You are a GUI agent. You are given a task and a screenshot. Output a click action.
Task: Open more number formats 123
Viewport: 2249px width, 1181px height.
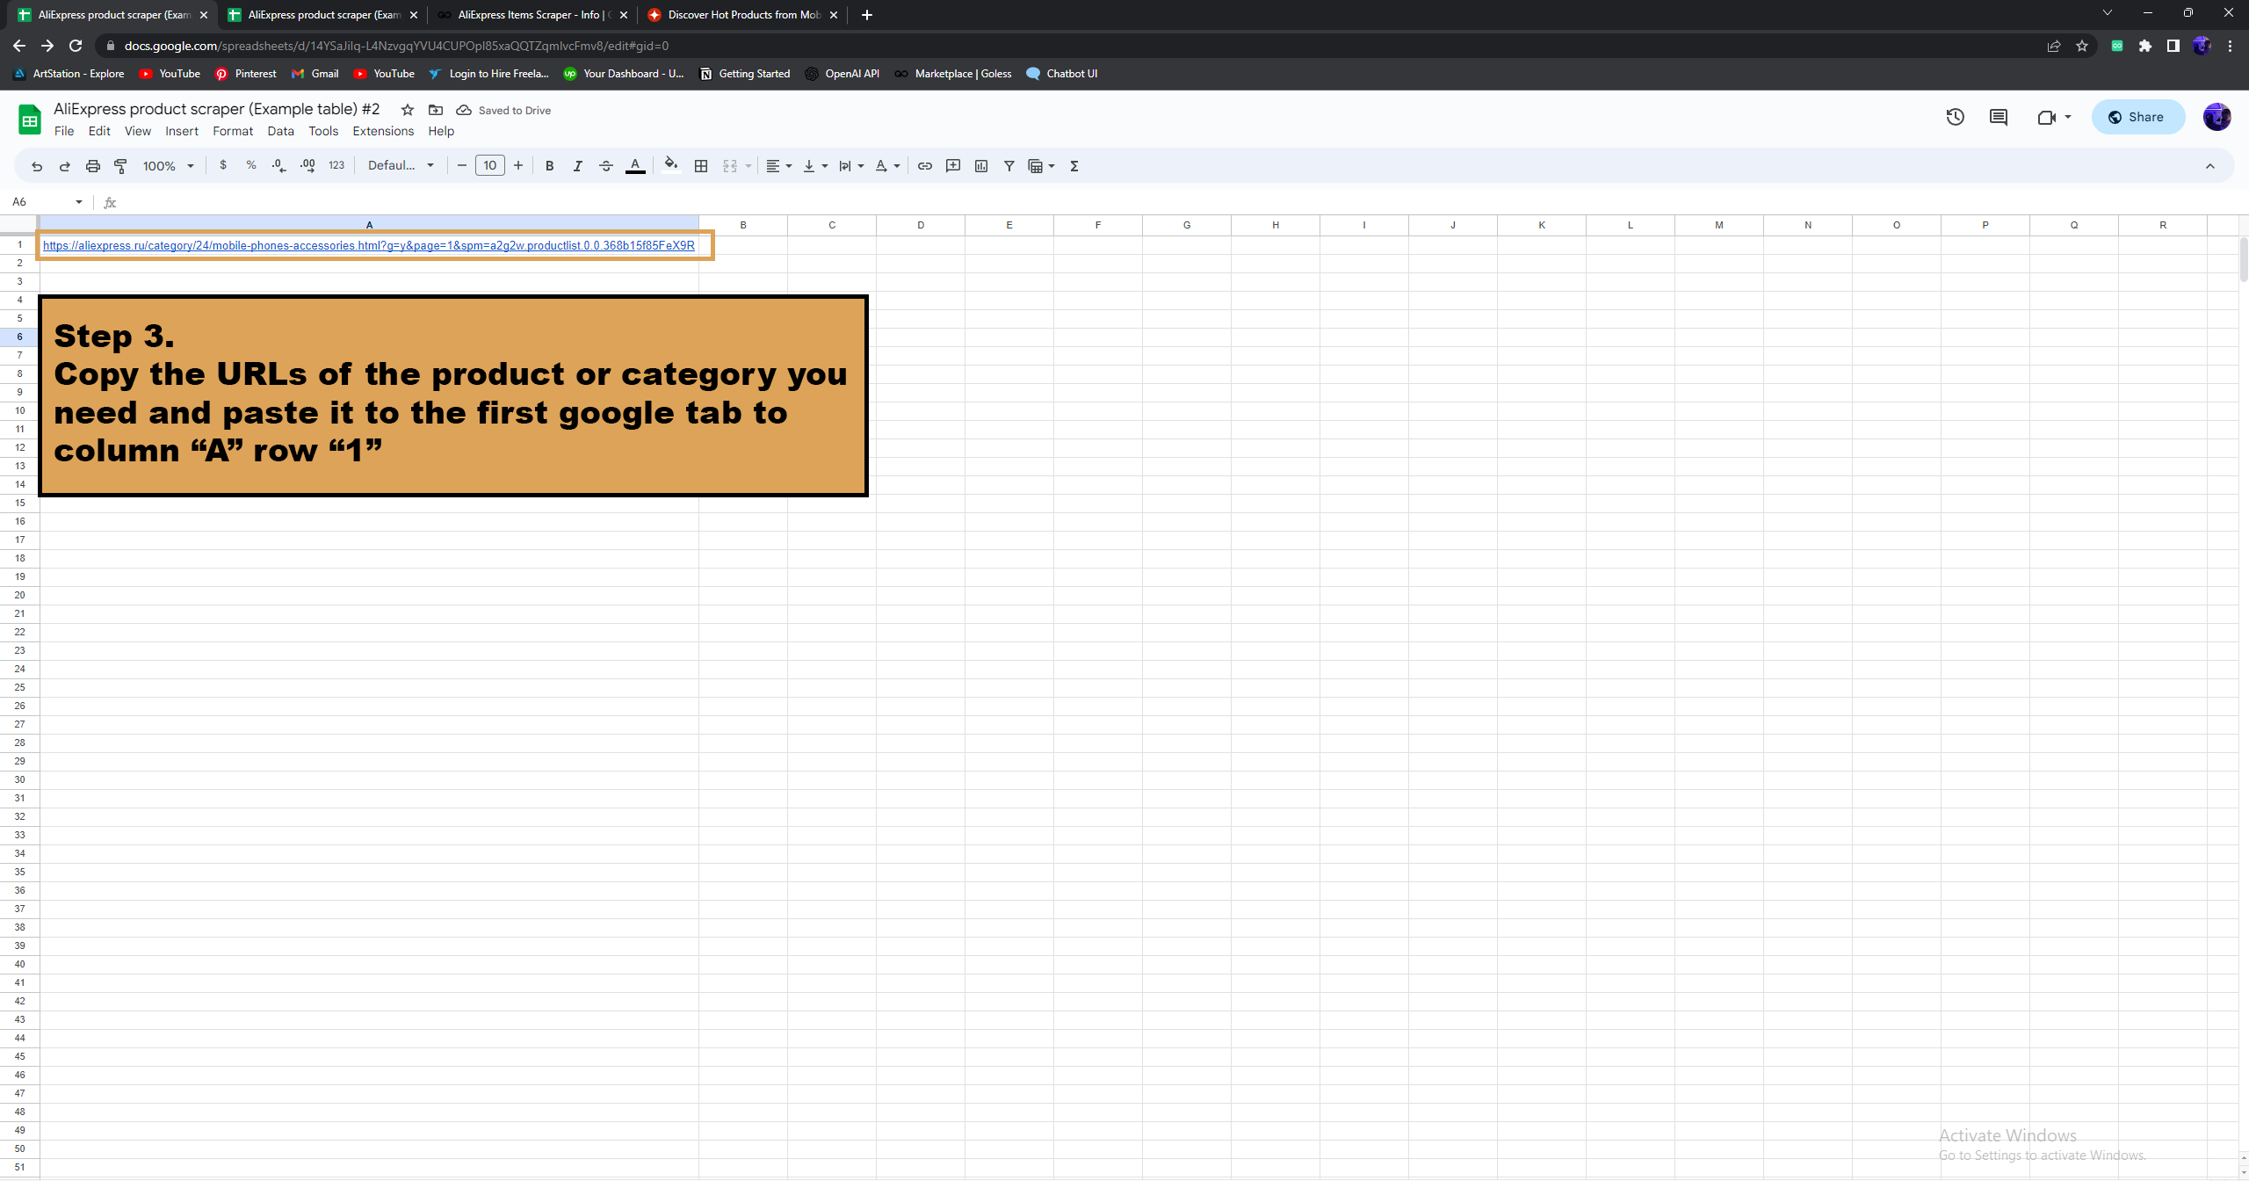click(336, 165)
